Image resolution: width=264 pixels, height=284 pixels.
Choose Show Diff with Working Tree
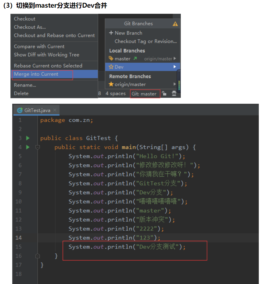[x=46, y=55]
